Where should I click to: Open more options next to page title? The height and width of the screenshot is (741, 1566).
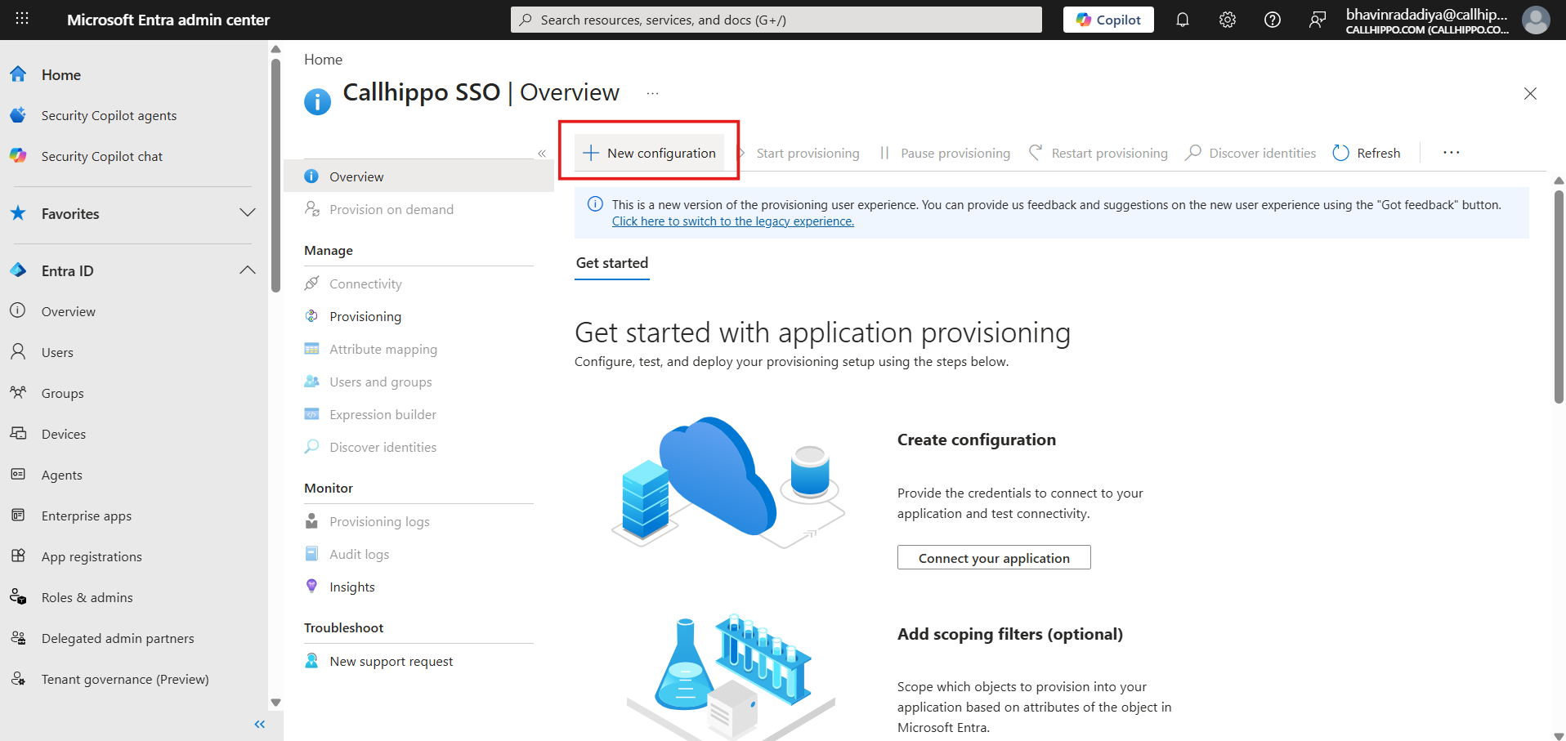pyautogui.click(x=652, y=93)
